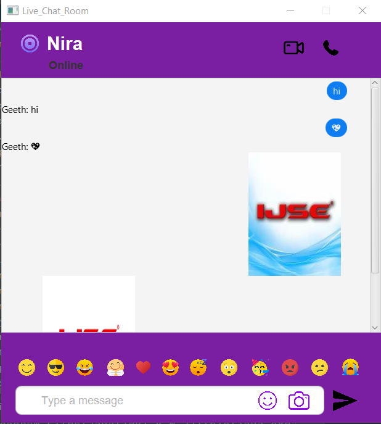Minimize the Live_Chat_Room window
This screenshot has width=381, height=424.
290,10
